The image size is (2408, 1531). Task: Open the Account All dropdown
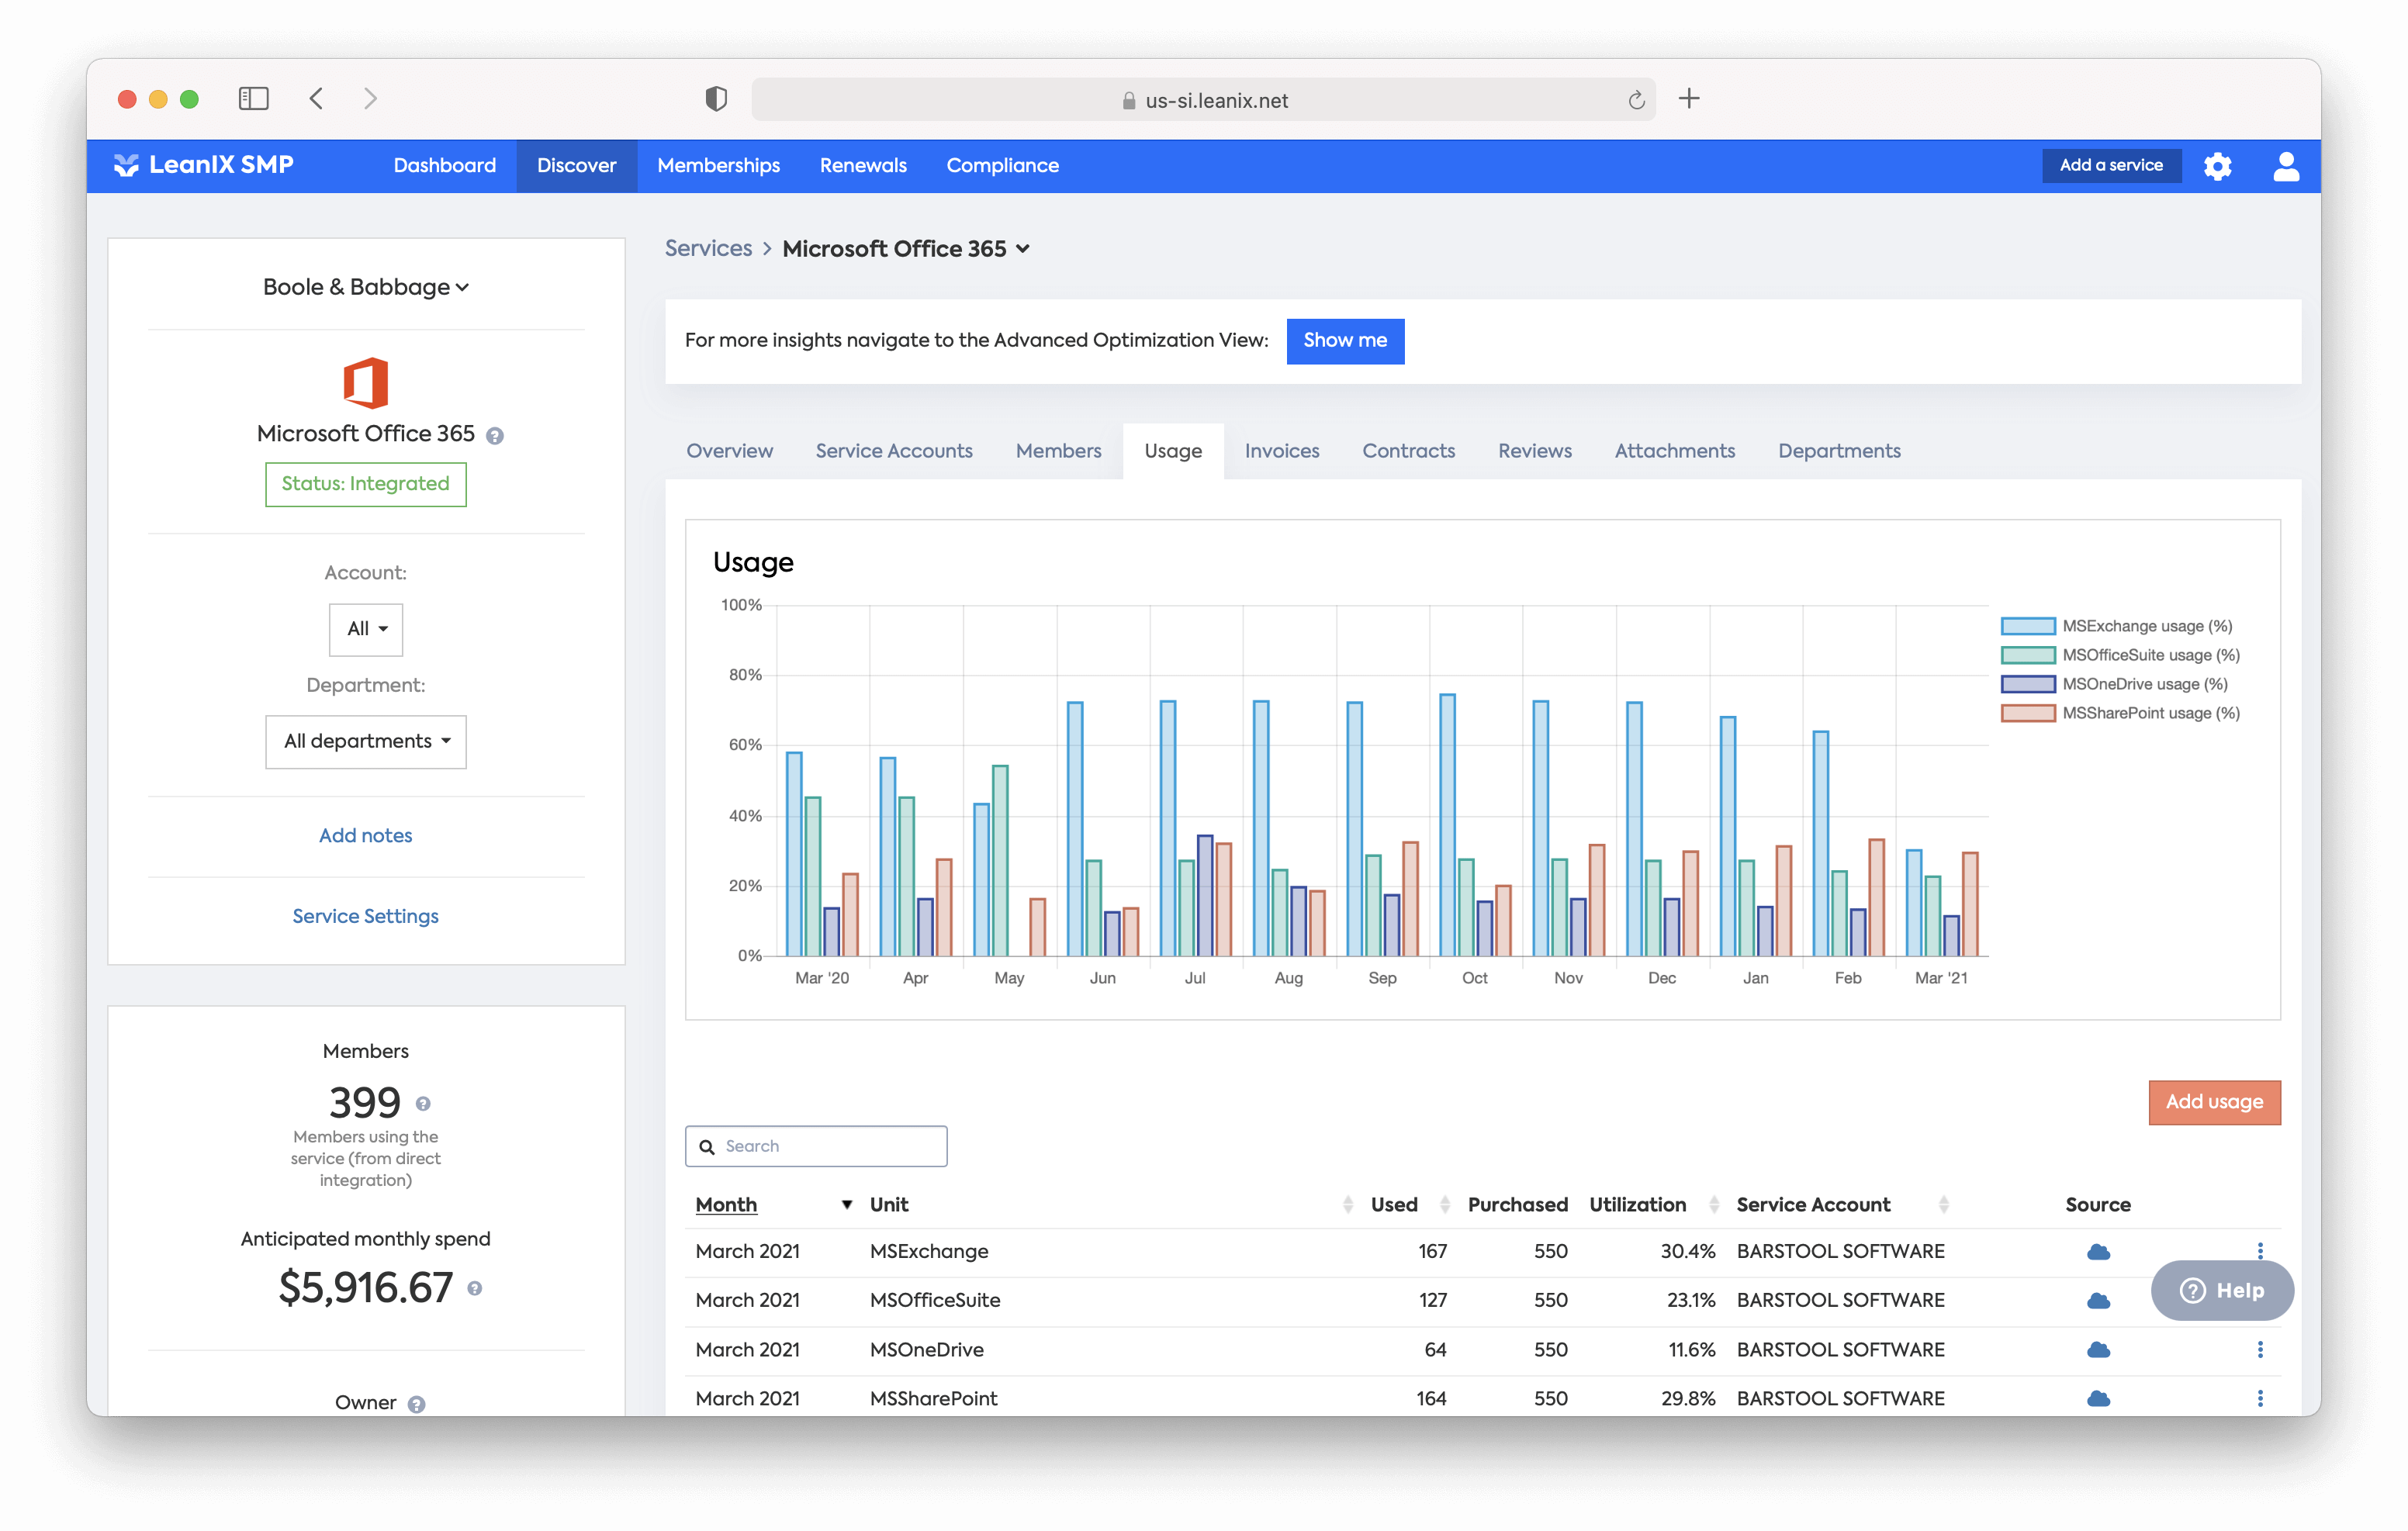pyautogui.click(x=366, y=629)
